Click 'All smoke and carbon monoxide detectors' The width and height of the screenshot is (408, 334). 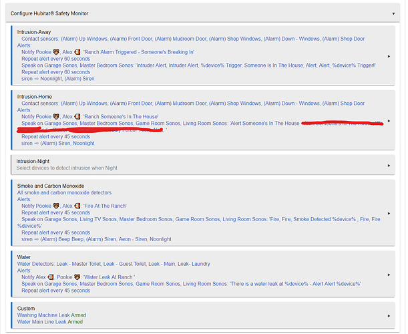pyautogui.click(x=64, y=192)
